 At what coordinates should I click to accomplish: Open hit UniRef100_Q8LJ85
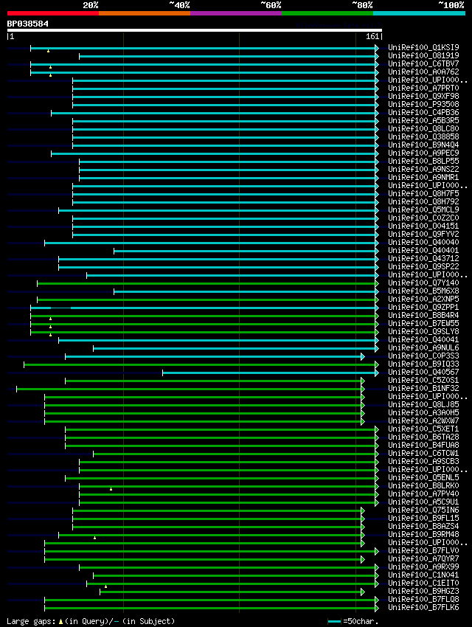pyautogui.click(x=423, y=405)
